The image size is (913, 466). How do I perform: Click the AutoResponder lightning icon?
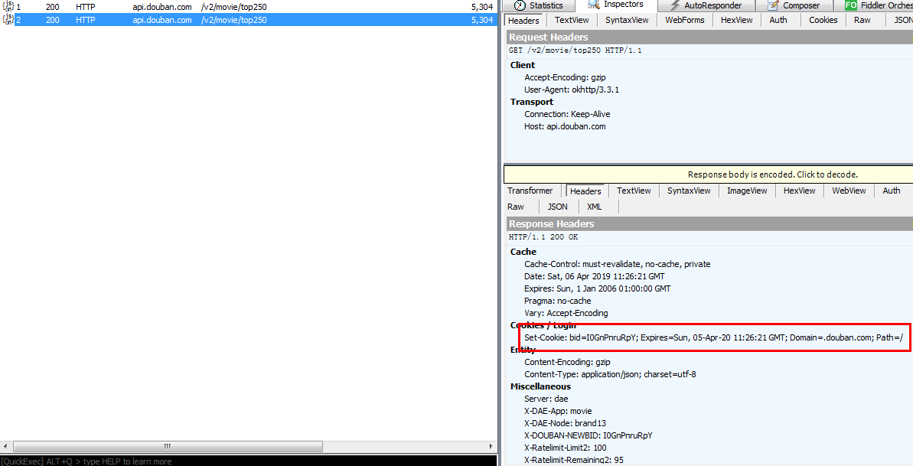pyautogui.click(x=674, y=5)
